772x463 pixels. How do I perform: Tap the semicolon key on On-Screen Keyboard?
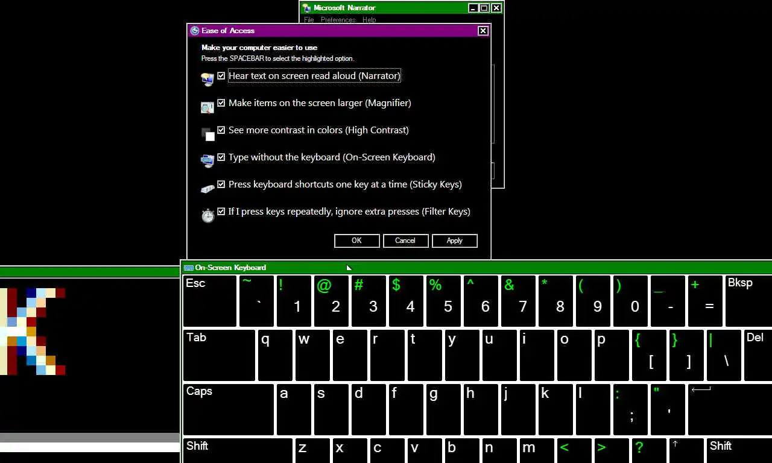[630, 409]
